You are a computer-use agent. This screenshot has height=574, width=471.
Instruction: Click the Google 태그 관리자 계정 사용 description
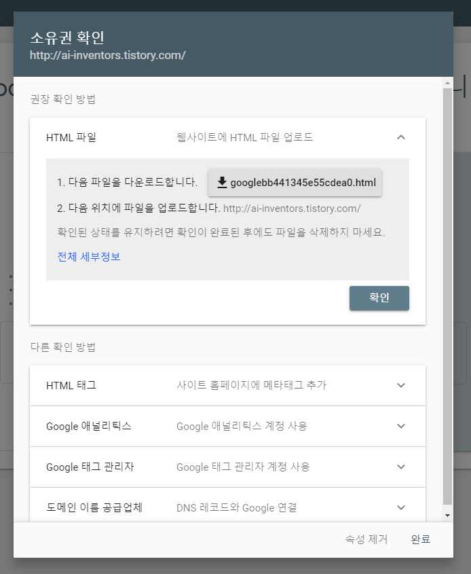pyautogui.click(x=243, y=467)
